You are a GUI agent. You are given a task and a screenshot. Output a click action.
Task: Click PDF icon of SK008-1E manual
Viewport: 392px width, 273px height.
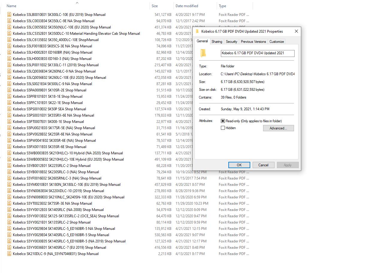[9, 121]
